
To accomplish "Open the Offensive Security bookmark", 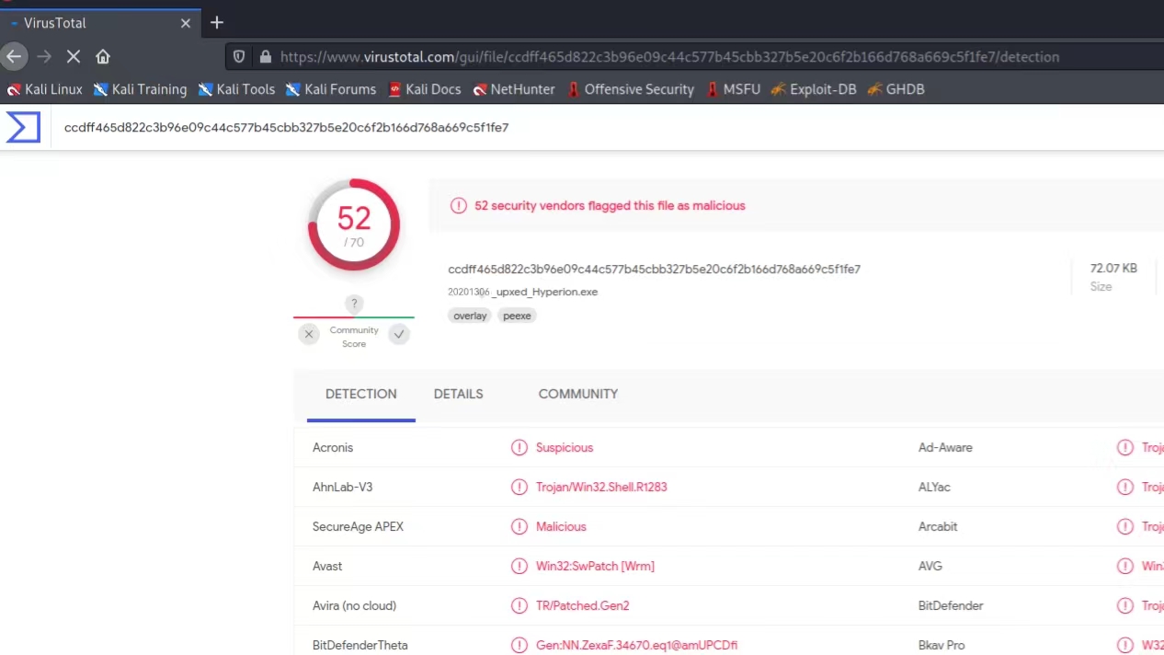I will pyautogui.click(x=630, y=89).
